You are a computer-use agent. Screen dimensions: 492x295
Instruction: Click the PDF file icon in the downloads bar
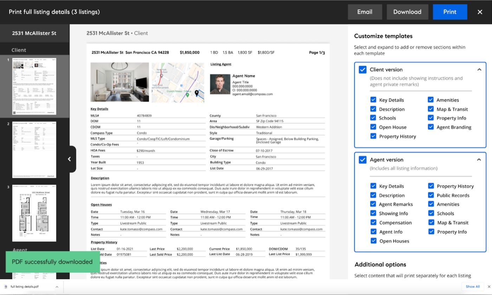click(6, 287)
